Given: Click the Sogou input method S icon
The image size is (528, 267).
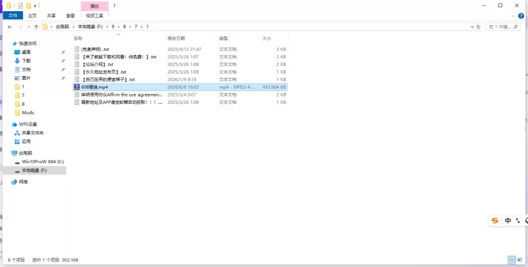Looking at the screenshot, I should pos(494,221).
